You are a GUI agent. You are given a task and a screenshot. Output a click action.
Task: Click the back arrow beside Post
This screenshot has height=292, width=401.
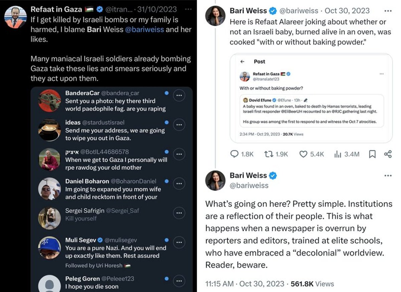click(243, 61)
